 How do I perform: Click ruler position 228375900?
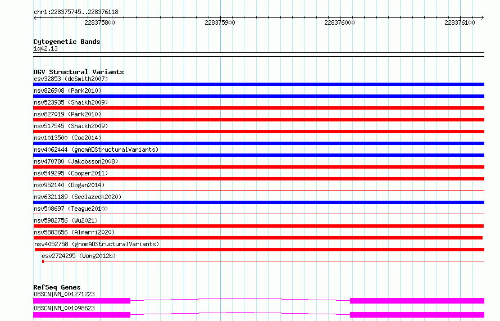(220, 22)
